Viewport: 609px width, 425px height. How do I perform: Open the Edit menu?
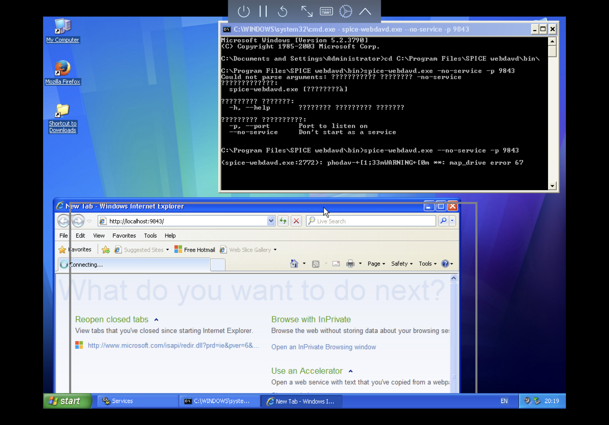tap(80, 236)
